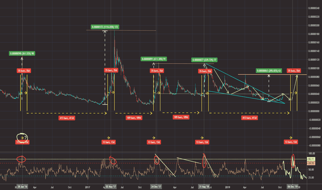The height and width of the screenshot is (190, 322).
Task: Select the 82.11 RSI level tag
Action: (x=311, y=159)
